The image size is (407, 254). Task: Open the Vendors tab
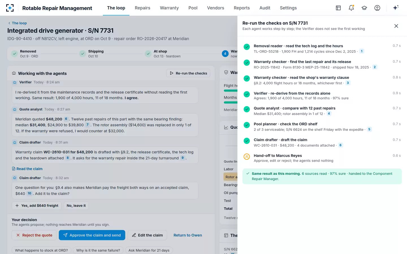click(x=216, y=8)
